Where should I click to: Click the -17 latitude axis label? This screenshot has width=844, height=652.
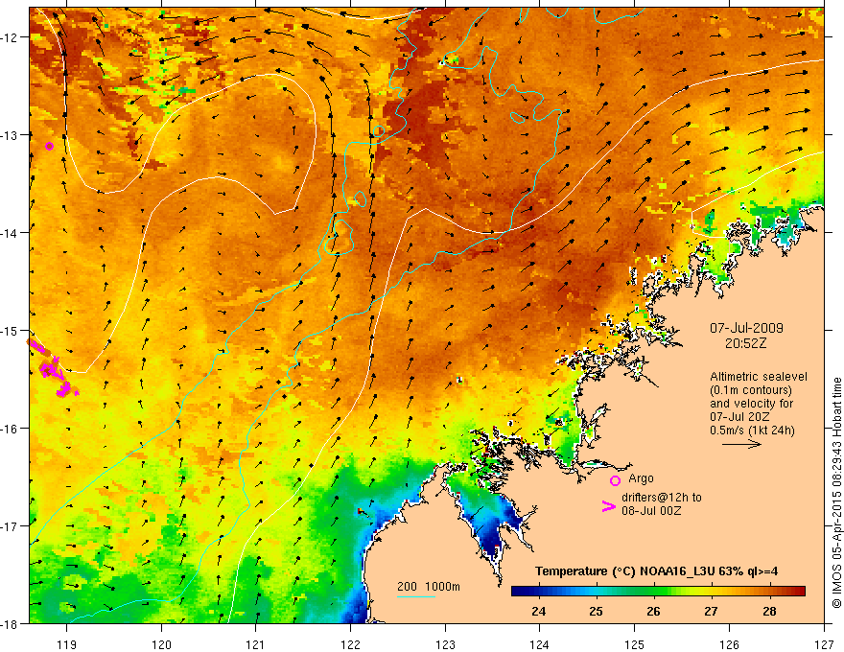11,526
